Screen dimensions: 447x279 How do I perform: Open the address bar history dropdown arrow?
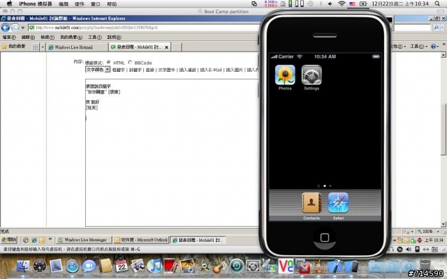[23, 28]
